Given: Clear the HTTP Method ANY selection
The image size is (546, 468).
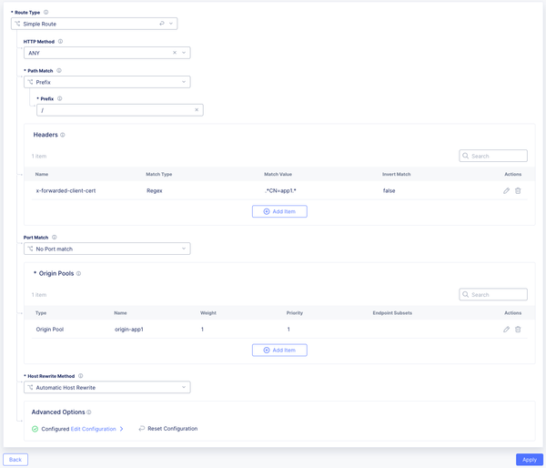Looking at the screenshot, I should pos(175,53).
